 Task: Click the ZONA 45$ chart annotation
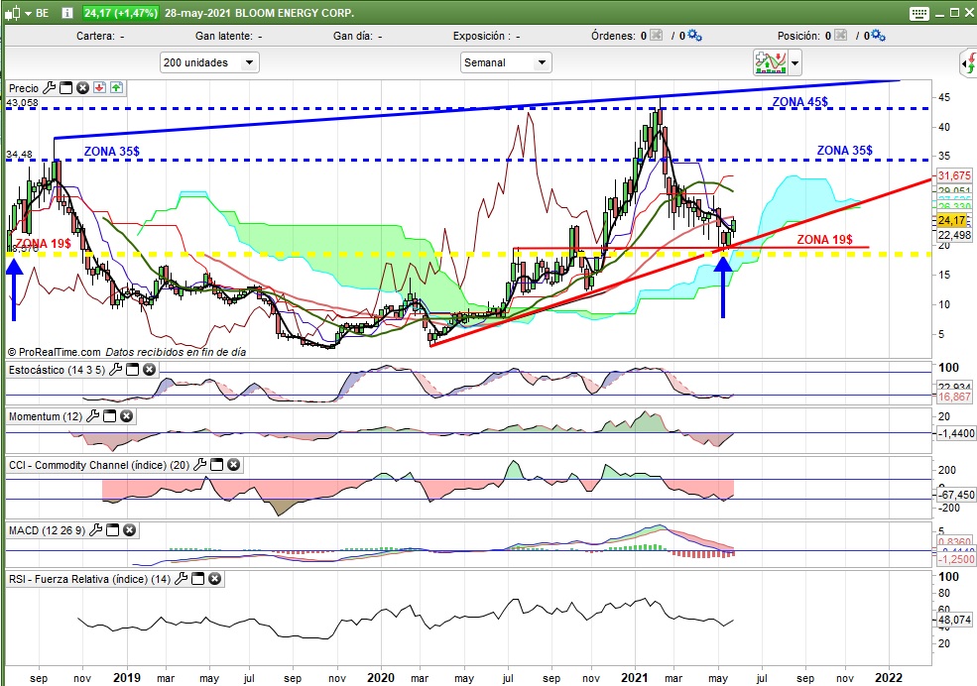[x=800, y=101]
